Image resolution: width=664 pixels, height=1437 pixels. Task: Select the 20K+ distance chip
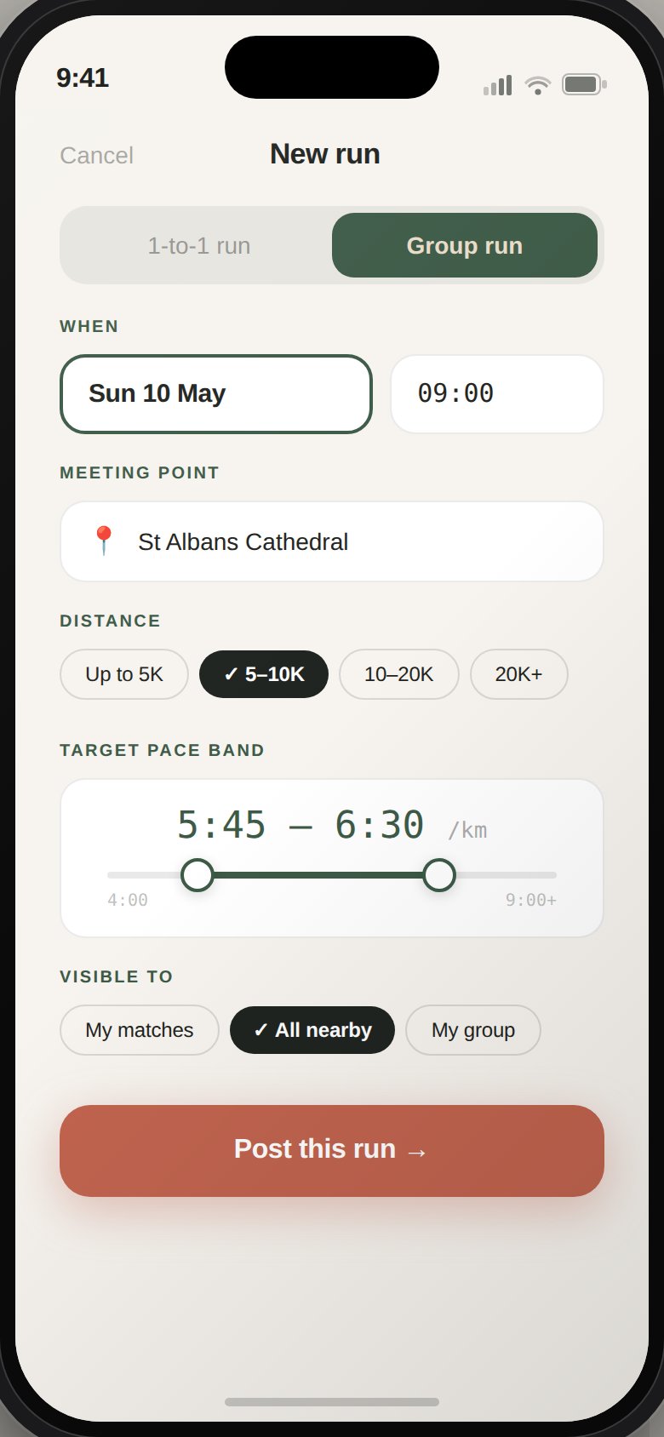(x=519, y=674)
